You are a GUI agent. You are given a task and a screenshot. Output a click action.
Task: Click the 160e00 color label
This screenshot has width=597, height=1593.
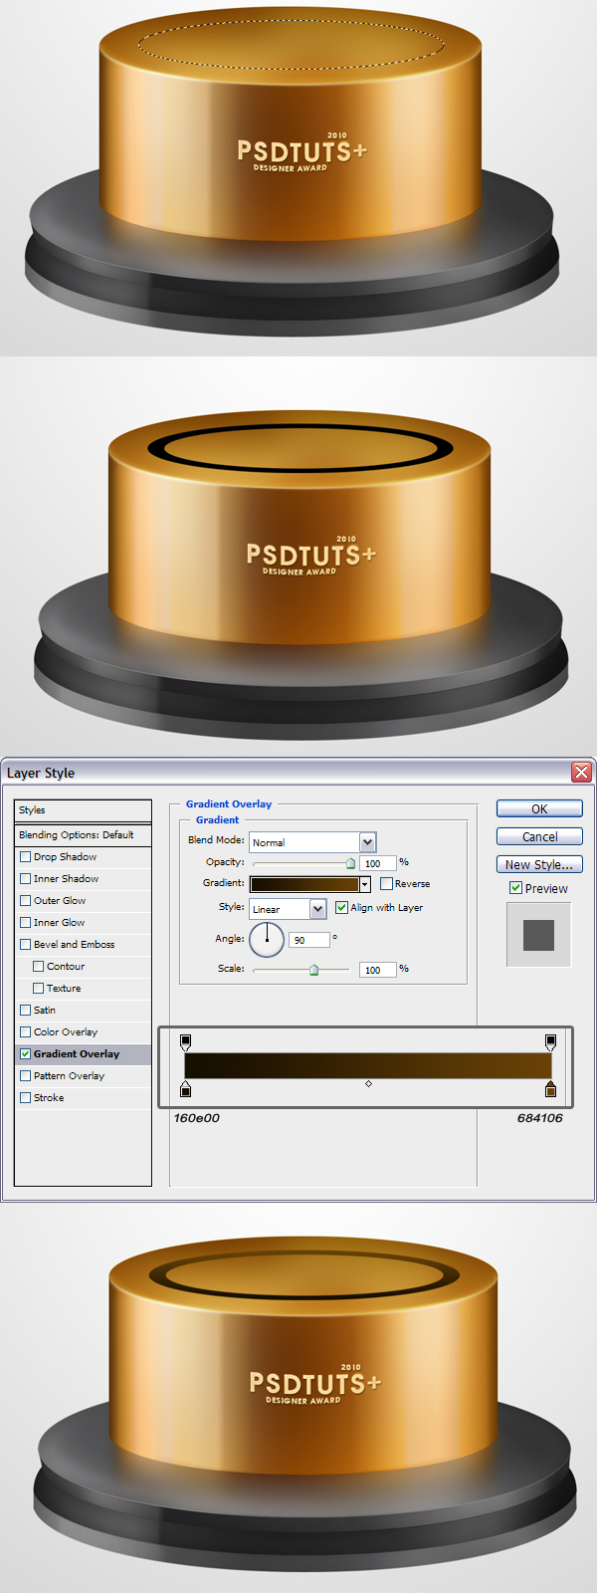coord(196,1118)
